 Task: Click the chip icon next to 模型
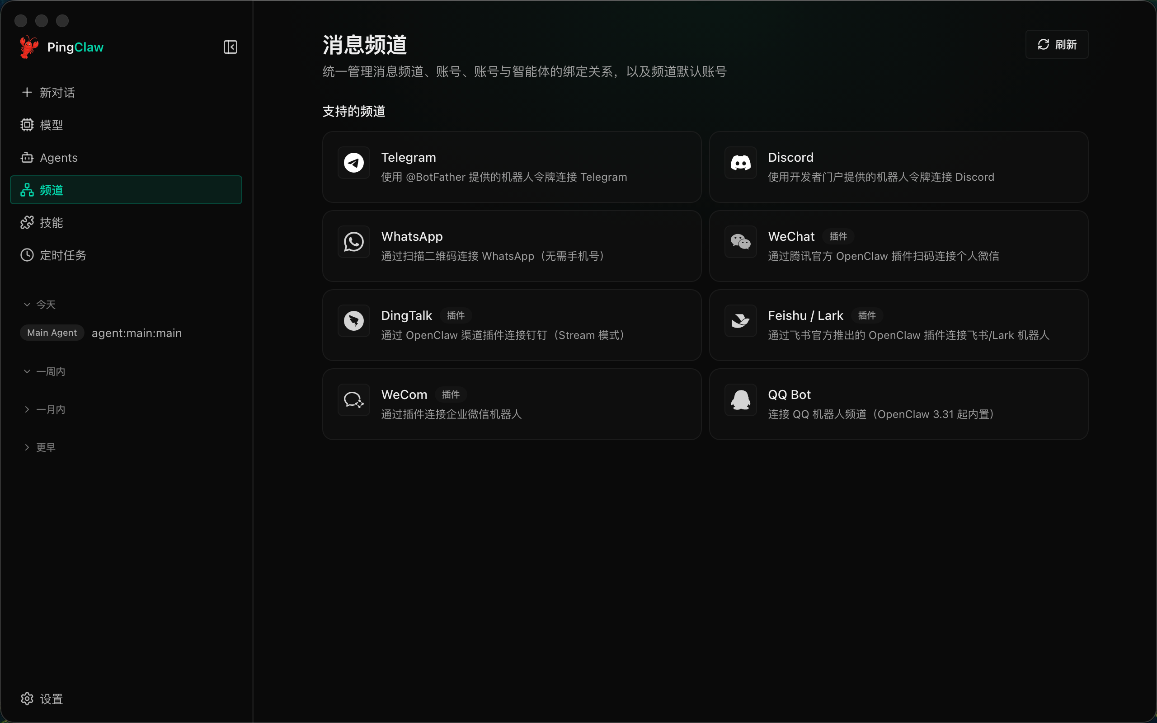[27, 125]
